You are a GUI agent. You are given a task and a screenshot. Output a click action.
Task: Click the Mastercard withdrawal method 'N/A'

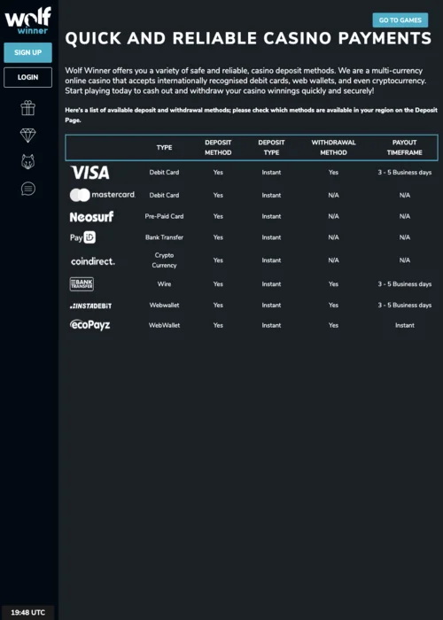(x=333, y=195)
